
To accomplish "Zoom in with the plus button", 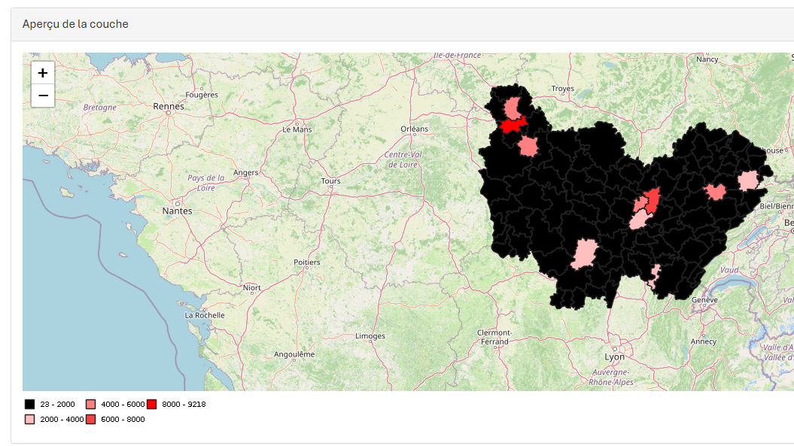I will (x=43, y=74).
